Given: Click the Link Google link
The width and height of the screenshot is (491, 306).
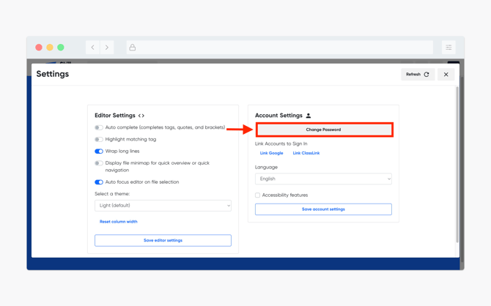Looking at the screenshot, I should point(271,153).
